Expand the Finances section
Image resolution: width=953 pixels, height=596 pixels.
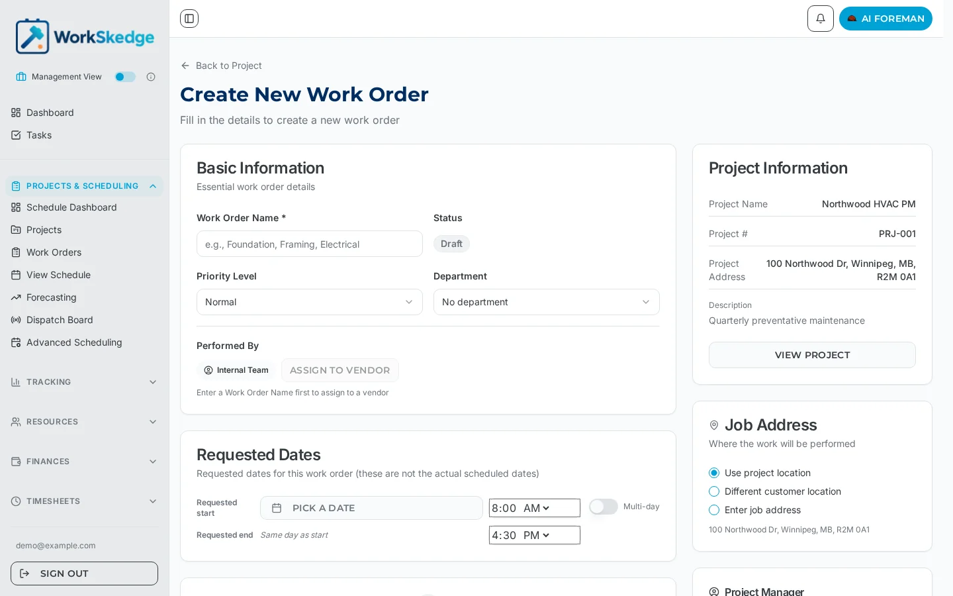point(84,462)
